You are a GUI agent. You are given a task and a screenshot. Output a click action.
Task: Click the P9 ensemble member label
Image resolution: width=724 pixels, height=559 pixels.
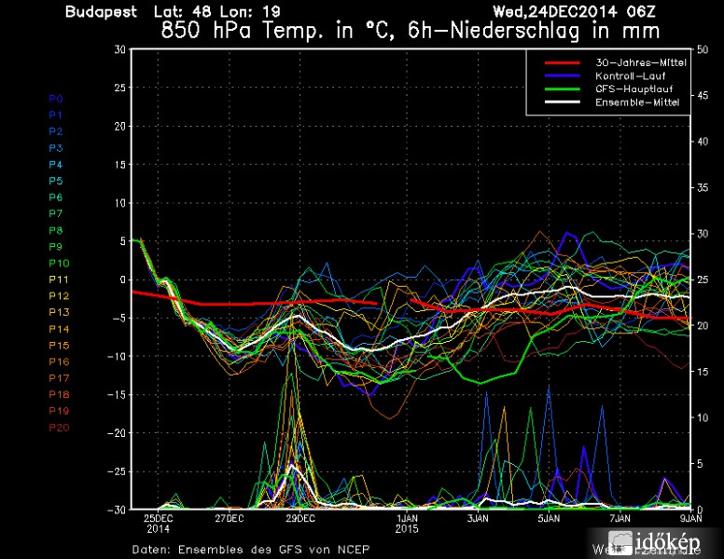pos(56,247)
